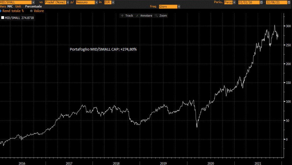Viewport: 292px width, 165px height.
Task: Click the MID/SMALL 274.8718 legend entry
Action: 19,18
